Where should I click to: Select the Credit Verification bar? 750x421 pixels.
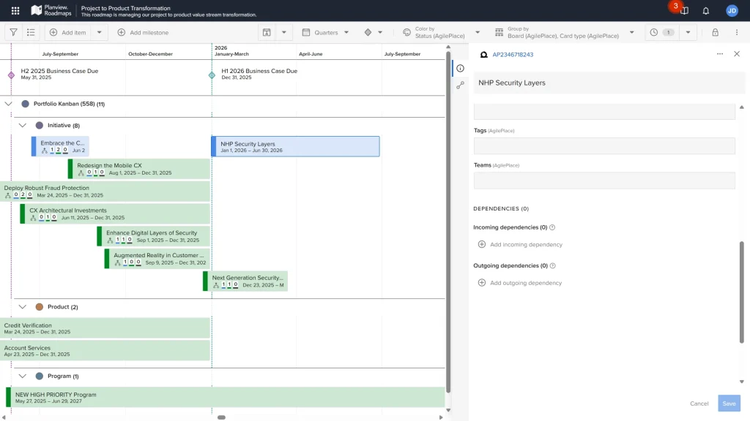(105, 328)
